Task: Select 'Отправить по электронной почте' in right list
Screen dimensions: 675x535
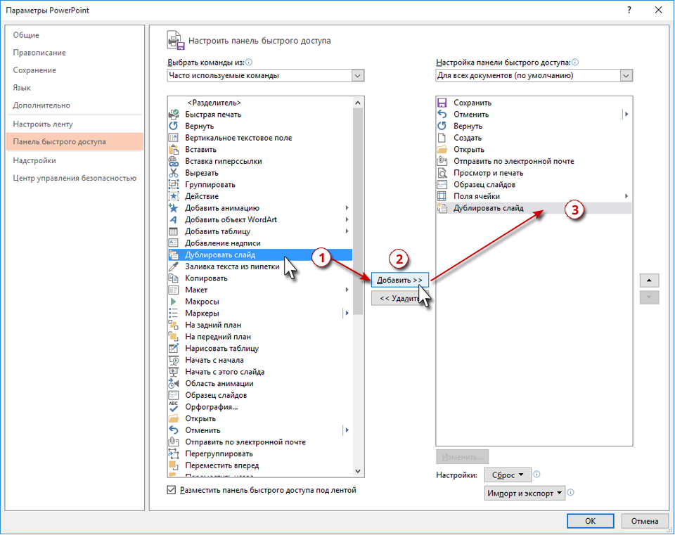Action: pyautogui.click(x=534, y=162)
